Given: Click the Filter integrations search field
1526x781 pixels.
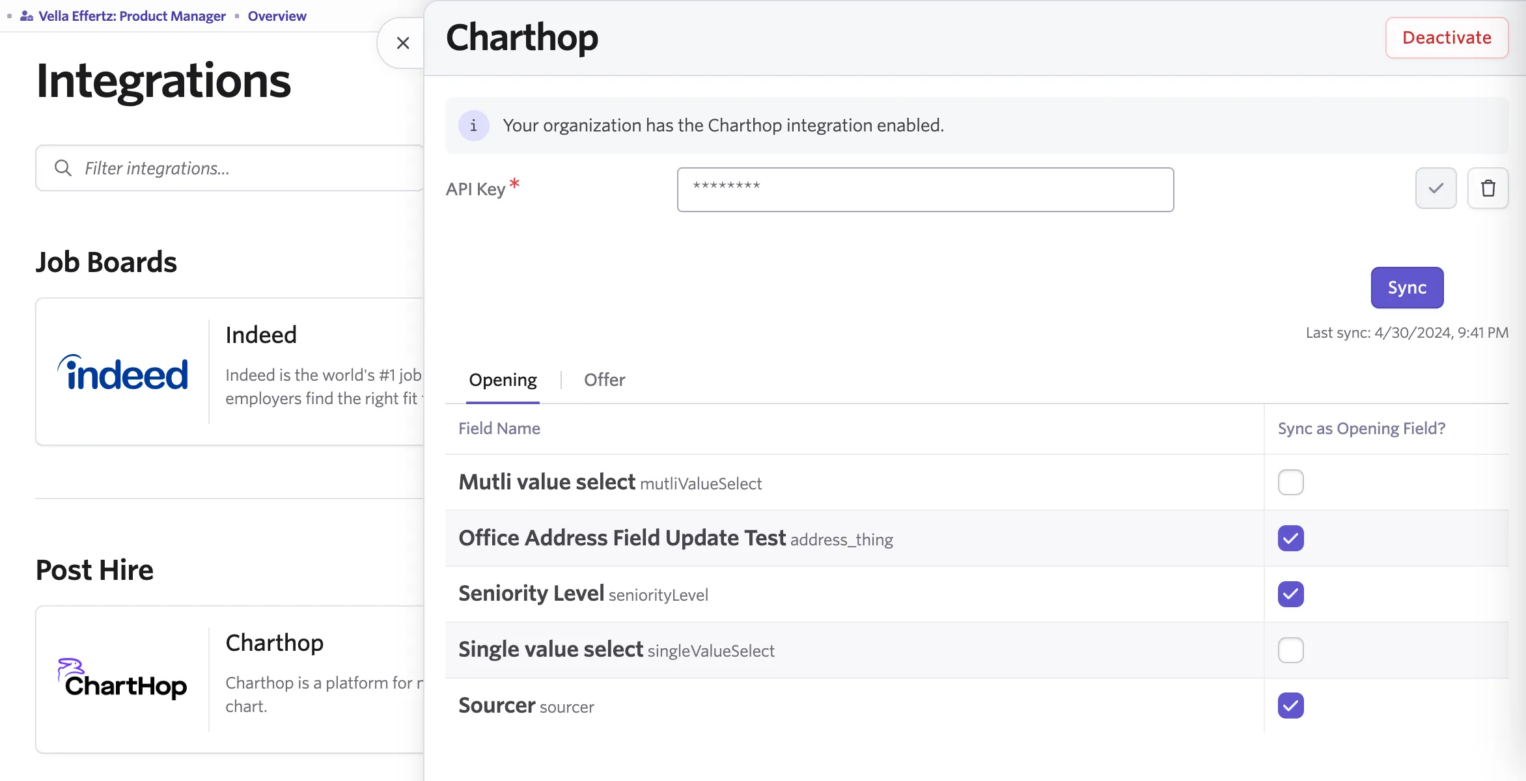Looking at the screenshot, I should tap(230, 168).
